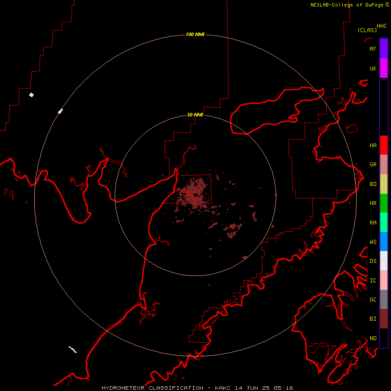Click the GC gray legend swatch
The image size is (391, 391).
point(384,299)
